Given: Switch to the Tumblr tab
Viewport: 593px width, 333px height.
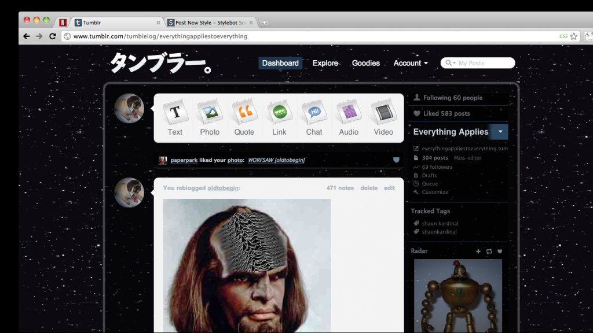Looking at the screenshot, I should tap(115, 23).
